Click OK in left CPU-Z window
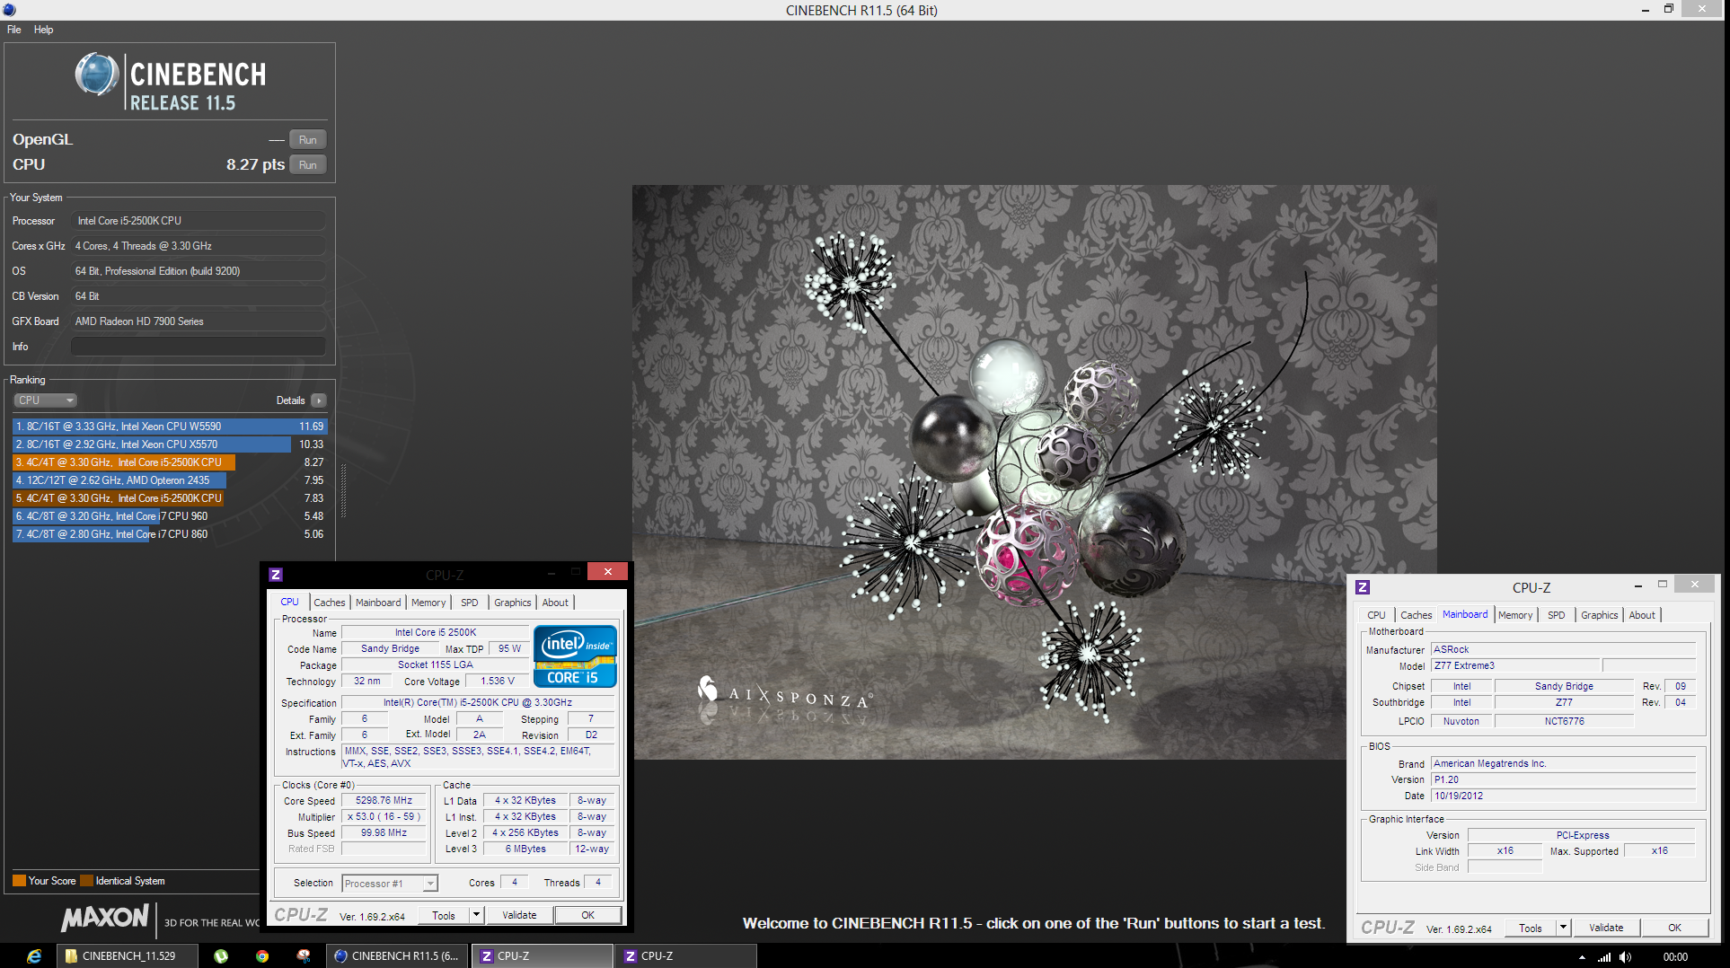The width and height of the screenshot is (1730, 968). (587, 916)
